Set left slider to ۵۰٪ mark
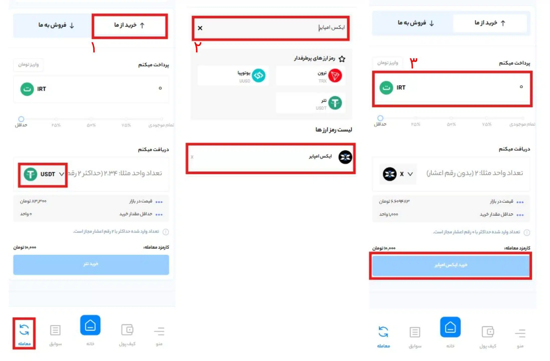 coord(91,119)
